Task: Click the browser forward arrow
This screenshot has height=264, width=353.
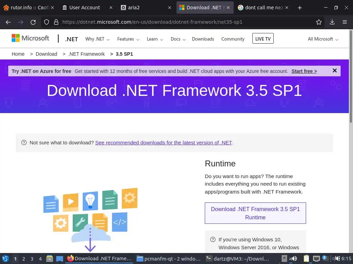Action: click(x=21, y=22)
